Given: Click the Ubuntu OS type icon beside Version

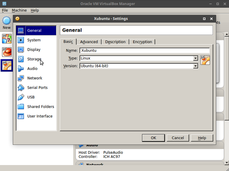Looking at the screenshot, I should click(205, 60).
